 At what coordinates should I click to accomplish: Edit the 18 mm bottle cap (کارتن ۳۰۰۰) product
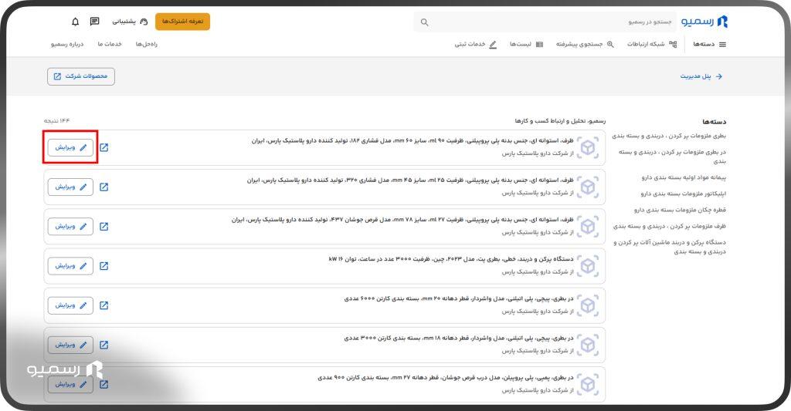pyautogui.click(x=70, y=345)
